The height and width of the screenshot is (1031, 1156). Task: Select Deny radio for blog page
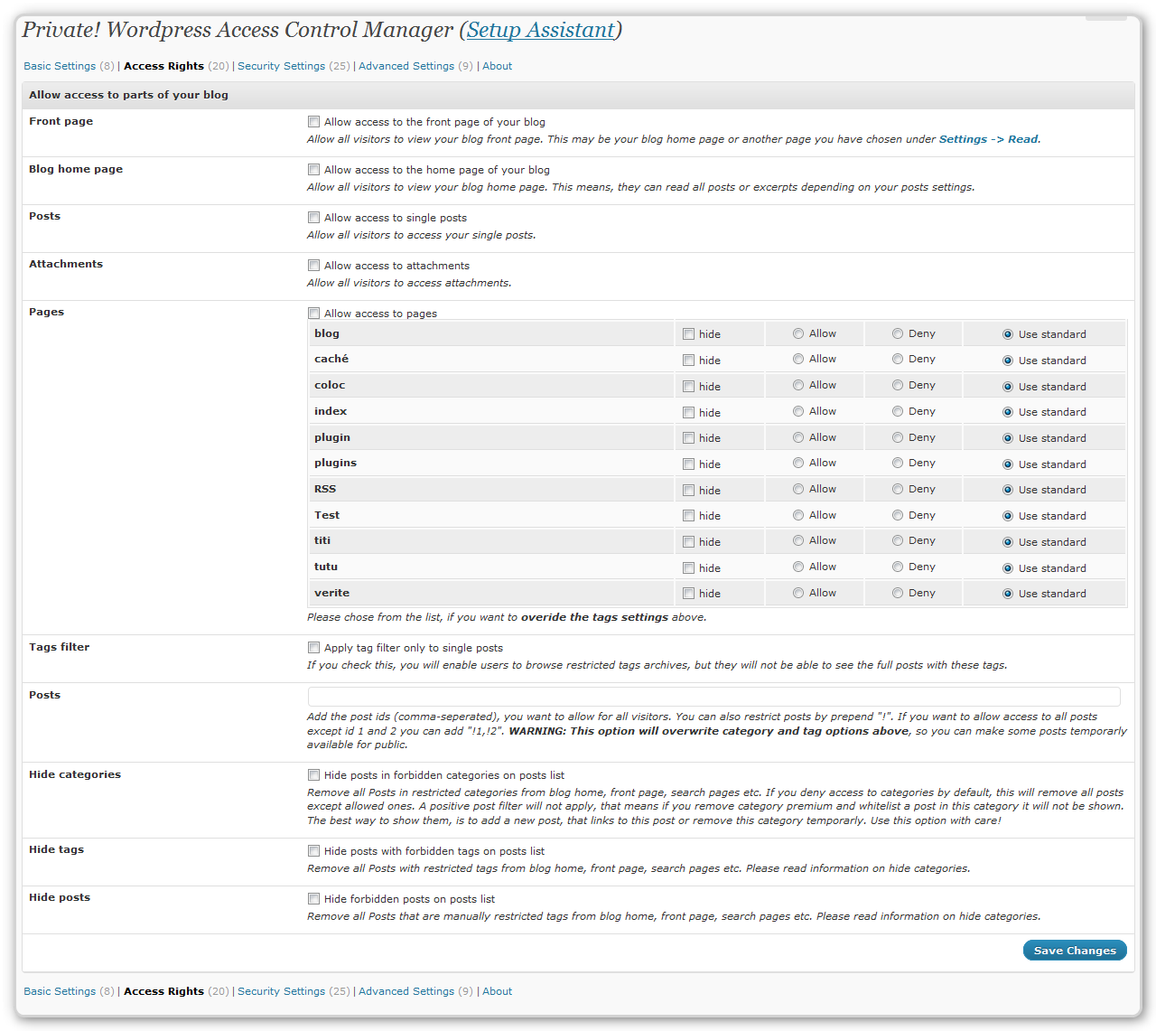coord(898,333)
